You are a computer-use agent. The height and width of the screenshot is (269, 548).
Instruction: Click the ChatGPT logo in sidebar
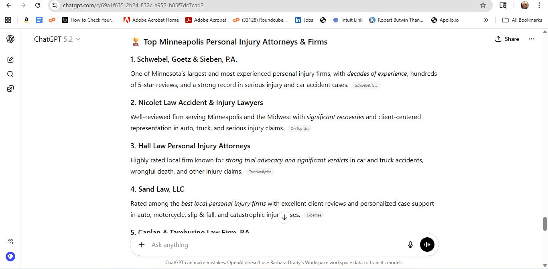click(10, 39)
